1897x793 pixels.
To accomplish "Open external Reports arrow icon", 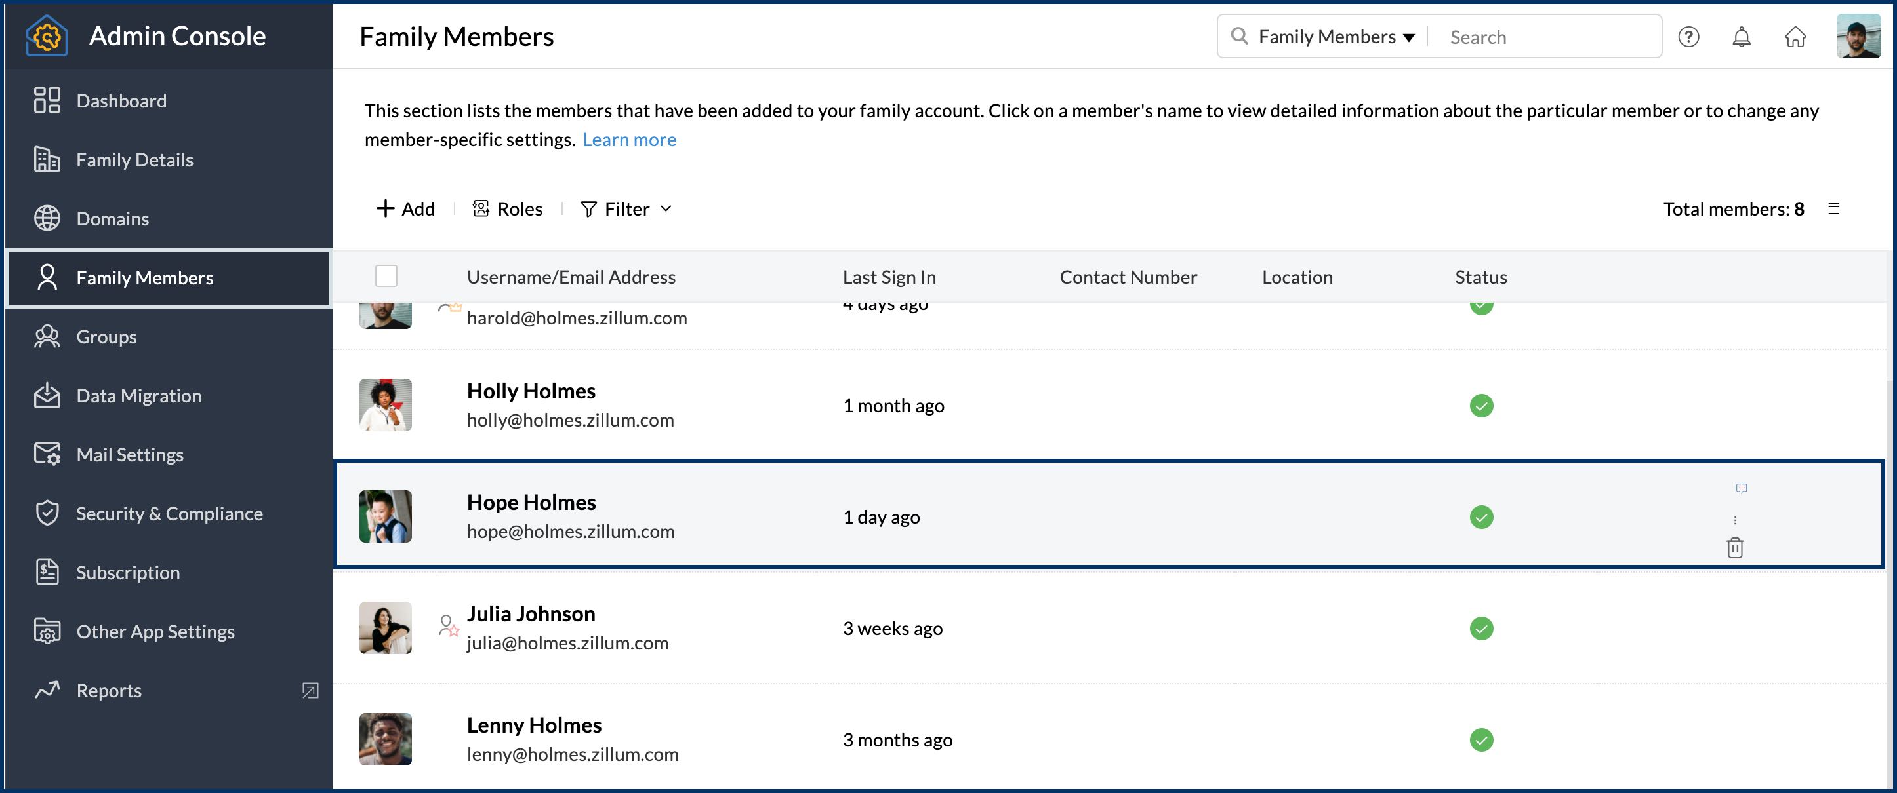I will point(310,690).
